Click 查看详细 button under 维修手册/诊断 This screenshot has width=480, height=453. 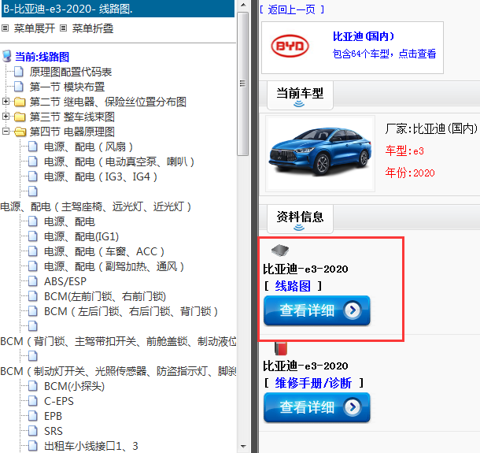pos(317,407)
